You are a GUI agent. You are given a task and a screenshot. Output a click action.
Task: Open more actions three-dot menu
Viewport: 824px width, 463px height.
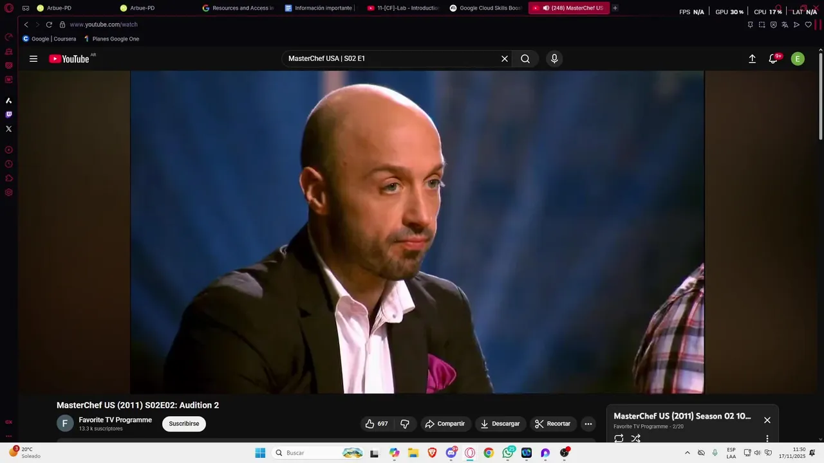tap(588, 424)
